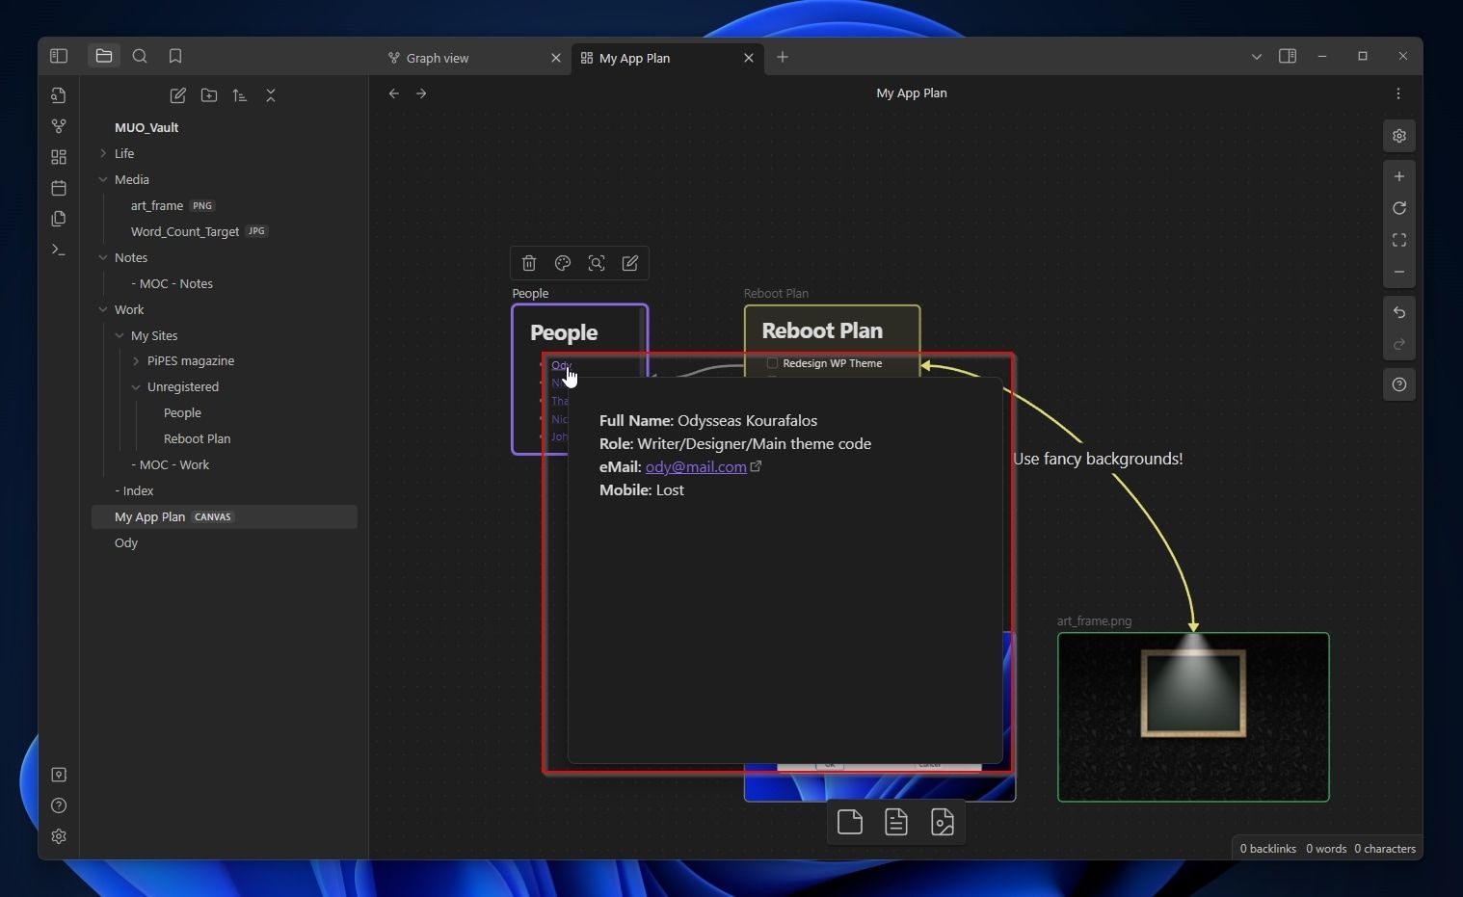The width and height of the screenshot is (1463, 897).
Task: Expand the Life folder
Action: pos(103,153)
